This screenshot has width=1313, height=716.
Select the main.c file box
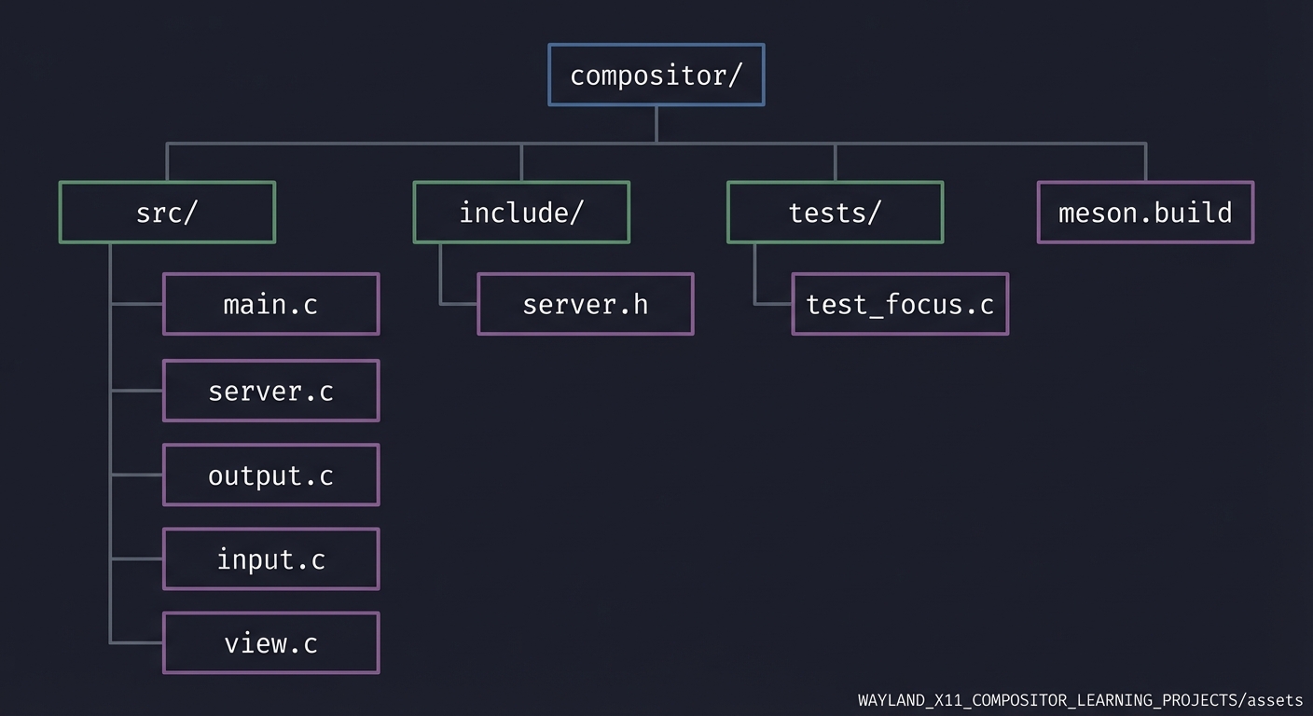point(270,304)
